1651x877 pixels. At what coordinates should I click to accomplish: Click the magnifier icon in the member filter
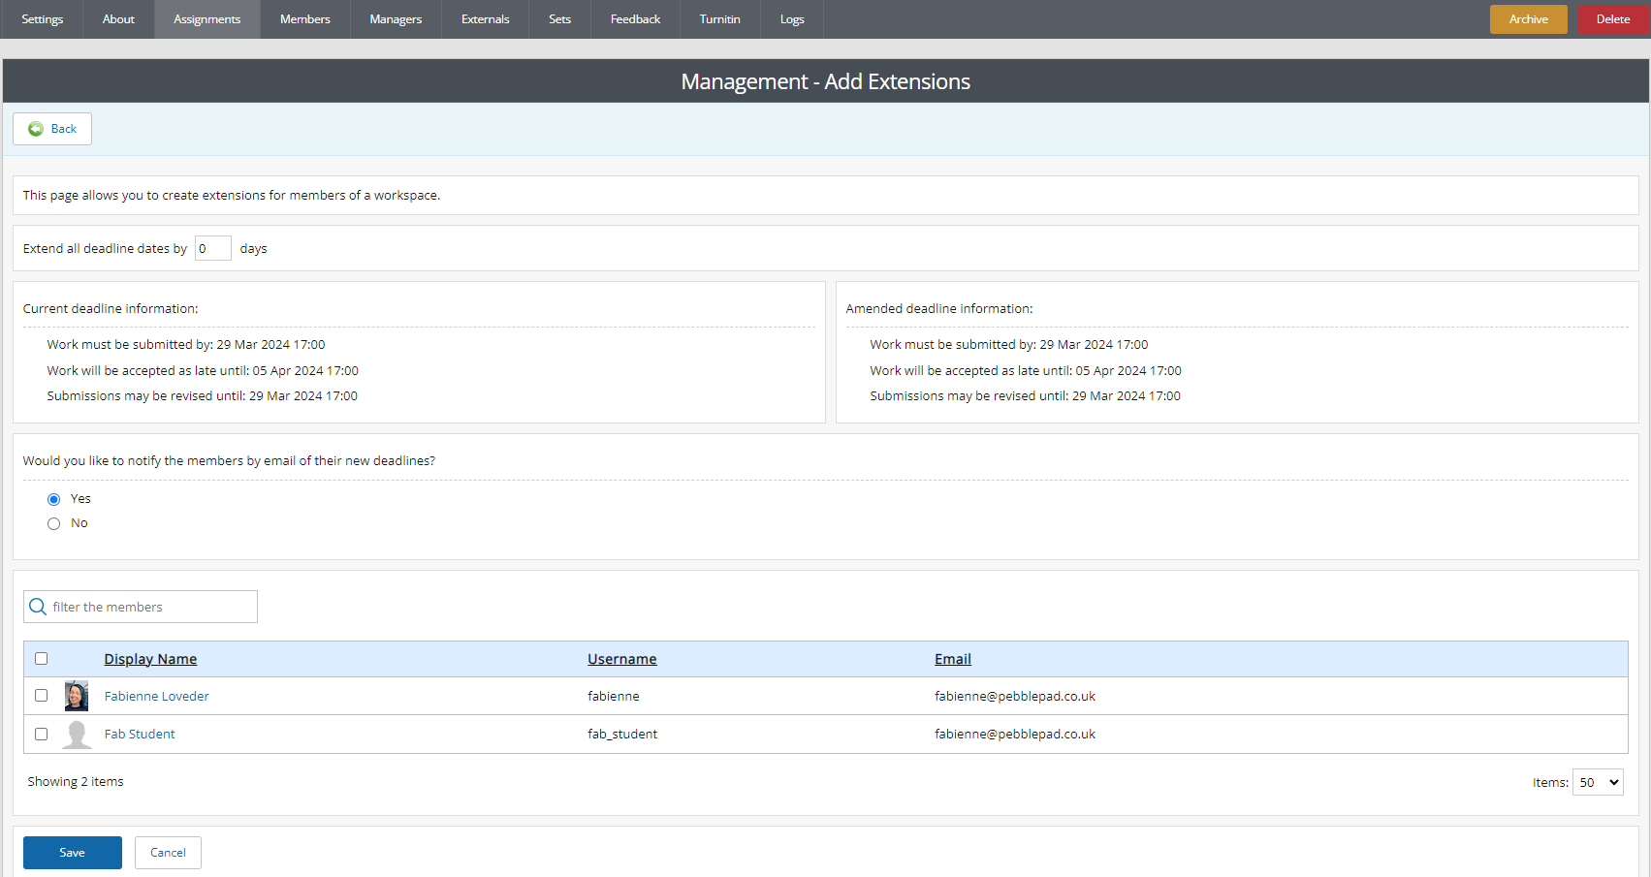click(x=38, y=606)
